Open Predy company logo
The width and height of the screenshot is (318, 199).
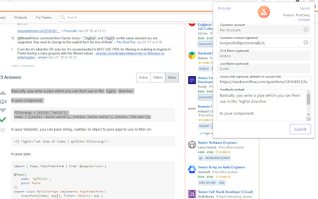[x=192, y=80]
